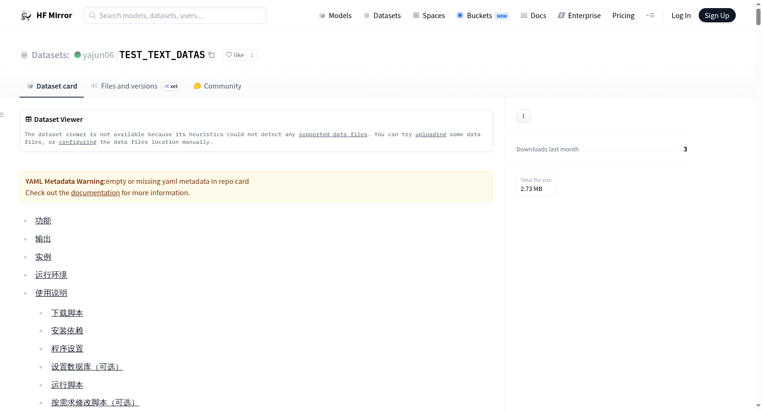
Task: Jump to the 功能 section
Action: [43, 220]
